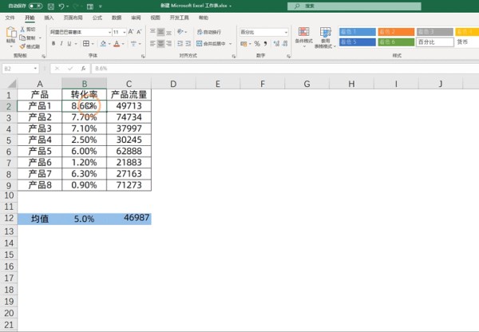Open Conditional Formatting icon
The image size is (479, 332).
[303, 38]
